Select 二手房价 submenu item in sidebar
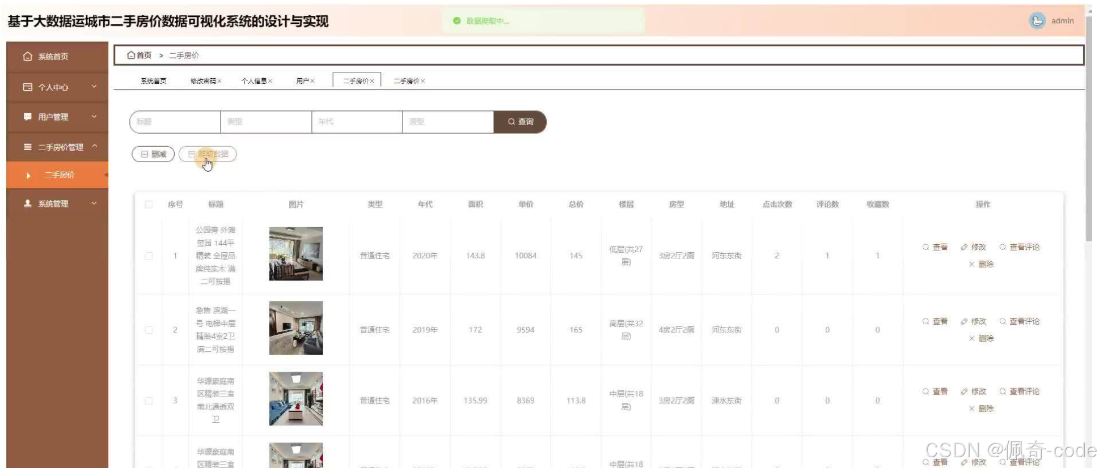1099x468 pixels. click(x=57, y=175)
